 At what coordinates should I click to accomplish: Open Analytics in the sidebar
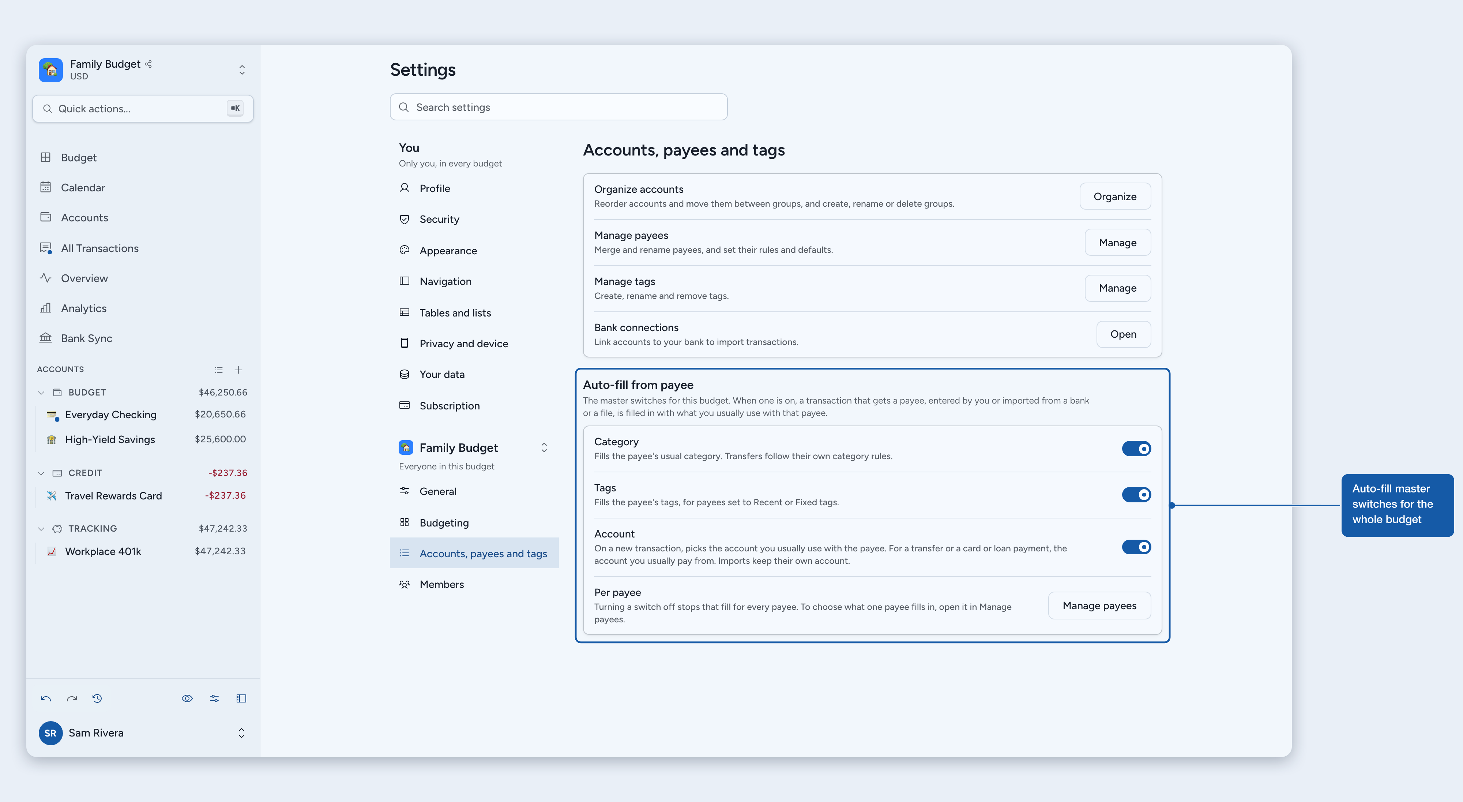(143, 308)
